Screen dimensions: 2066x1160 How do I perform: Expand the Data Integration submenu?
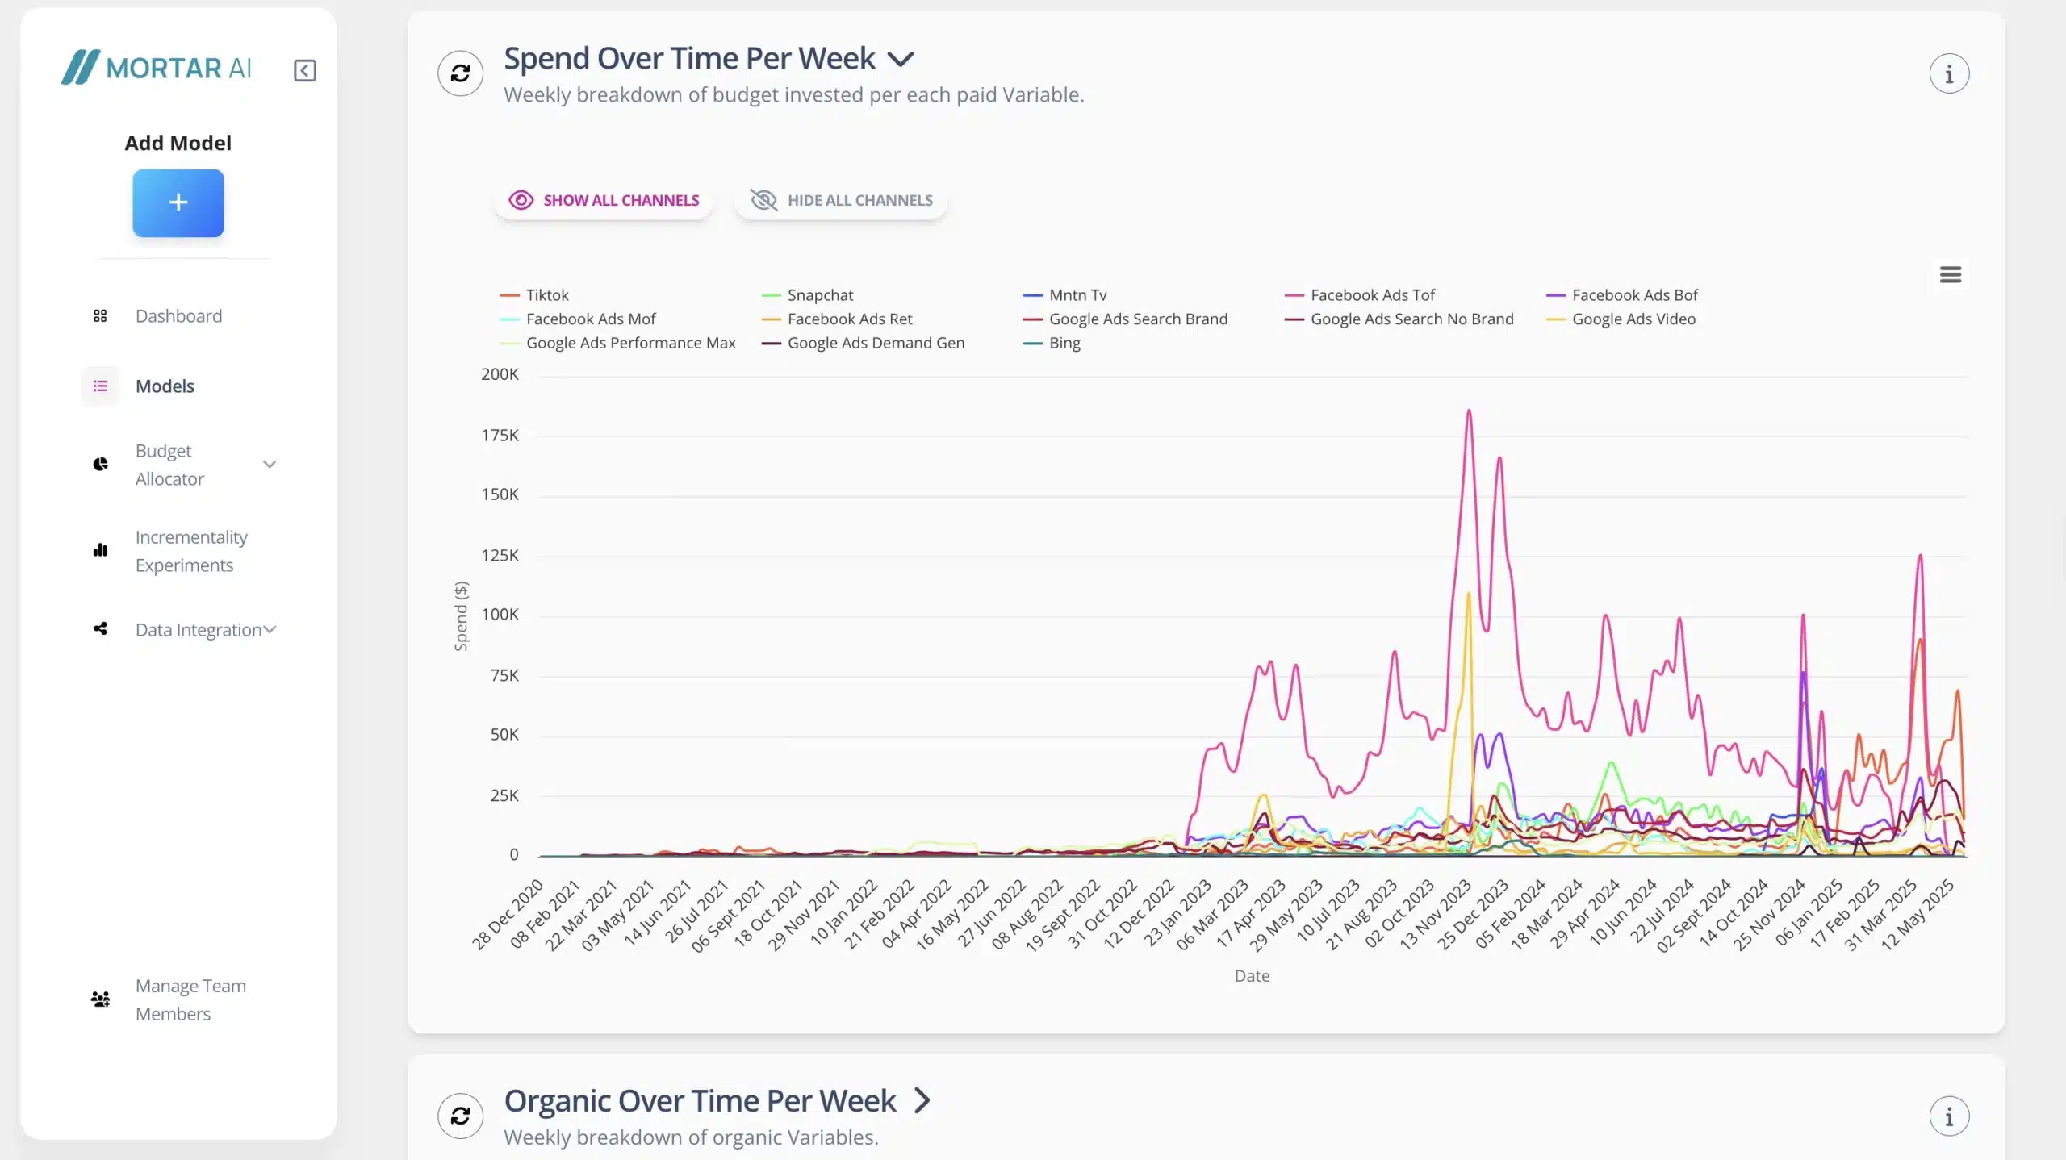(x=270, y=629)
